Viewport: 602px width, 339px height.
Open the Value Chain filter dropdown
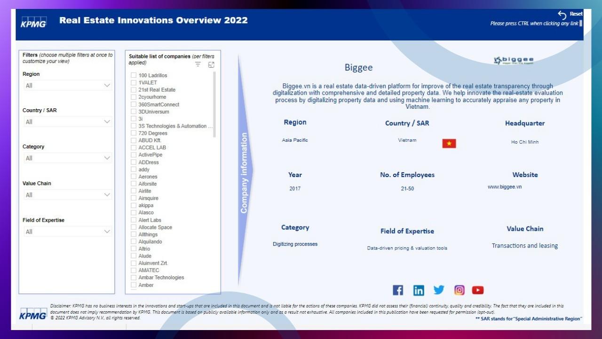click(68, 195)
